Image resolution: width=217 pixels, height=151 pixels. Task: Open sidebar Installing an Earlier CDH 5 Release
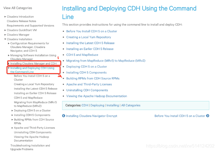(x=35, y=93)
